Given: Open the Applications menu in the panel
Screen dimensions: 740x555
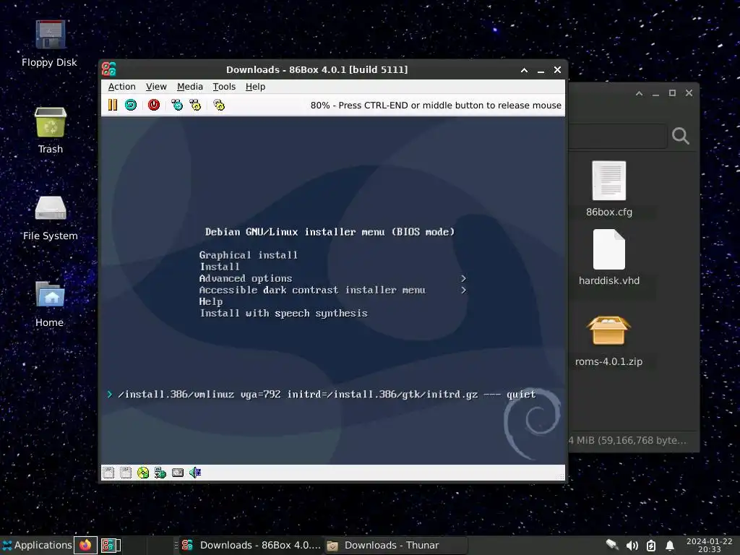Looking at the screenshot, I should click(x=37, y=545).
